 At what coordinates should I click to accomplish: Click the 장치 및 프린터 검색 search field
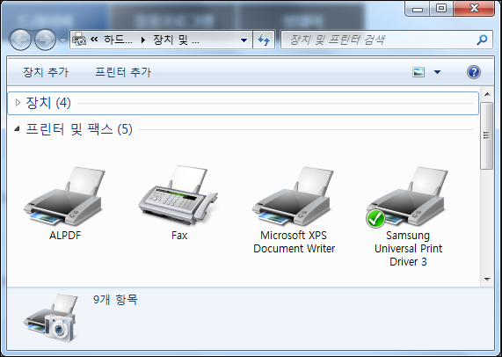click(387, 40)
